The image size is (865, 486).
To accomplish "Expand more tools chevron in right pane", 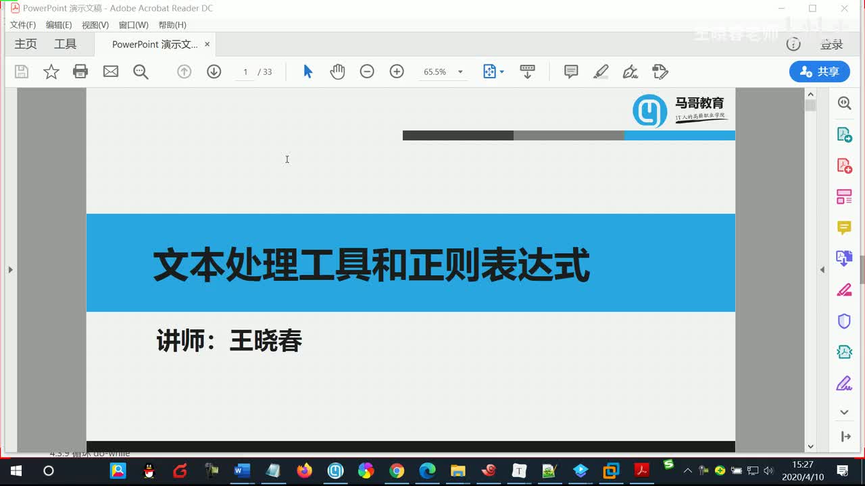I will 844,412.
